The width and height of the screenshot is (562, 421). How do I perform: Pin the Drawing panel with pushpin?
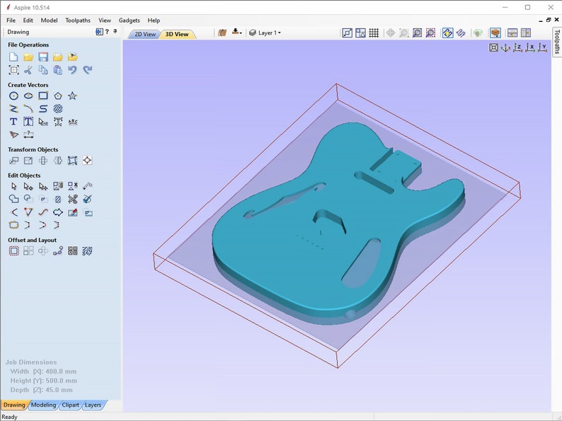coord(115,32)
